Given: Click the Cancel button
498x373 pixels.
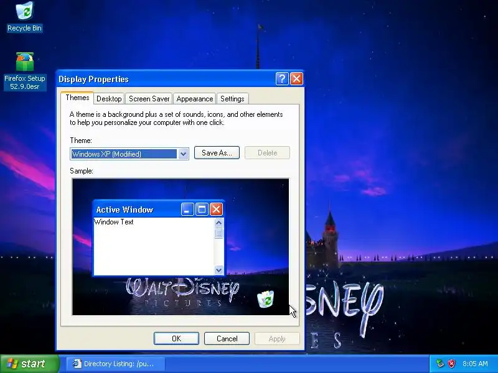Looking at the screenshot, I should [227, 338].
